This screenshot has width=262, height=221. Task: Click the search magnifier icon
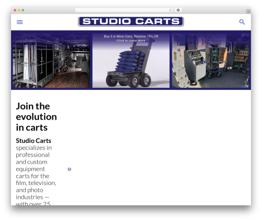click(x=242, y=22)
